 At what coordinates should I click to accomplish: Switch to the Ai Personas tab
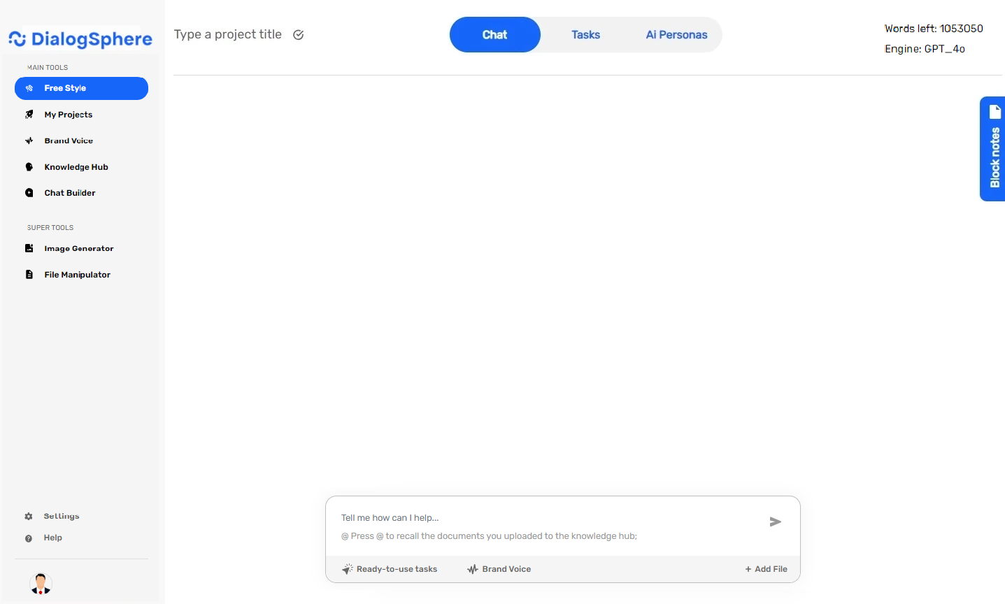point(676,34)
